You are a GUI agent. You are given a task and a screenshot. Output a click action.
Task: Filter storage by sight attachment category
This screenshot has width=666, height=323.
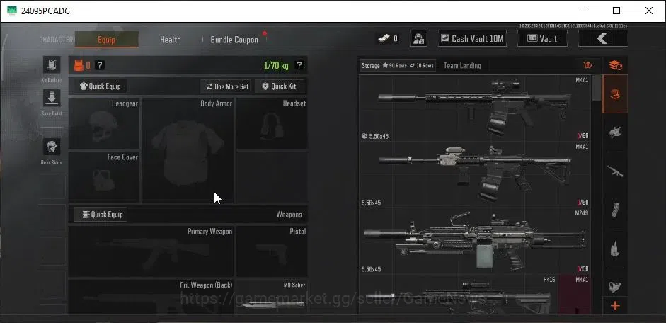[x=616, y=286]
